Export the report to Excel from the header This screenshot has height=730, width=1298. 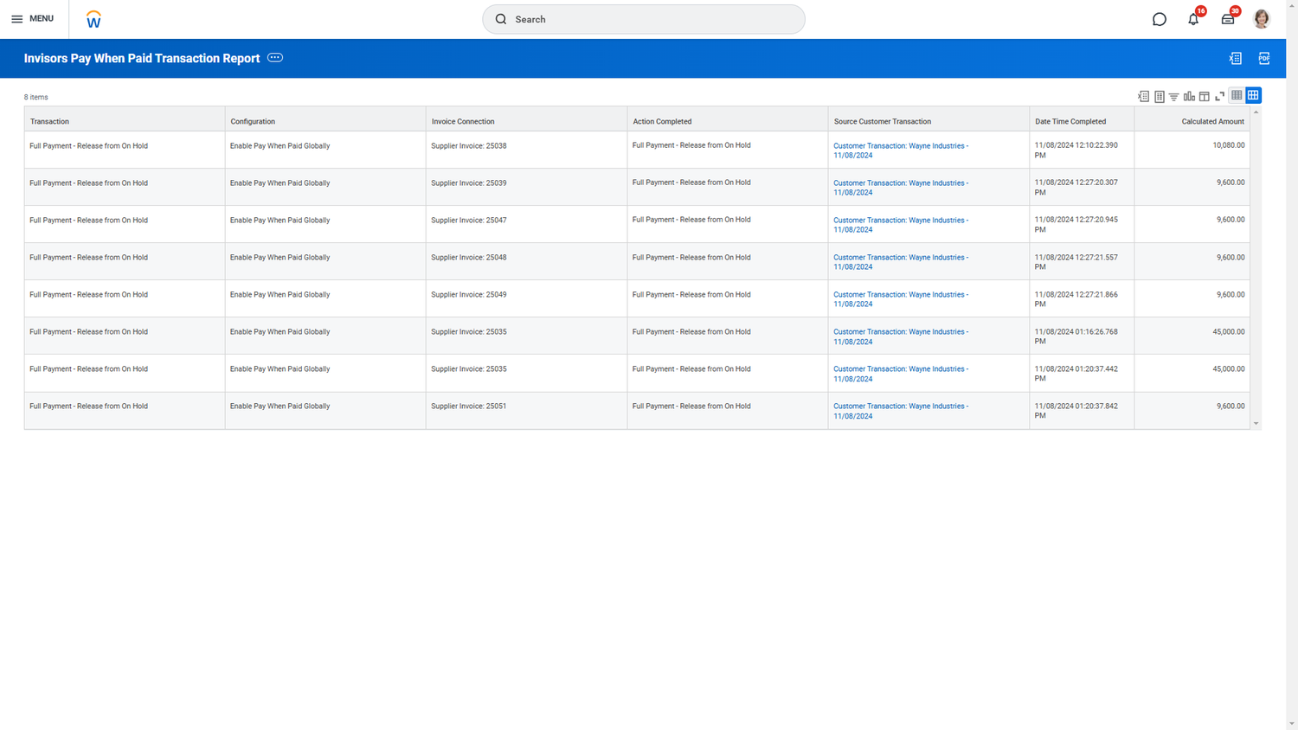[1235, 58]
